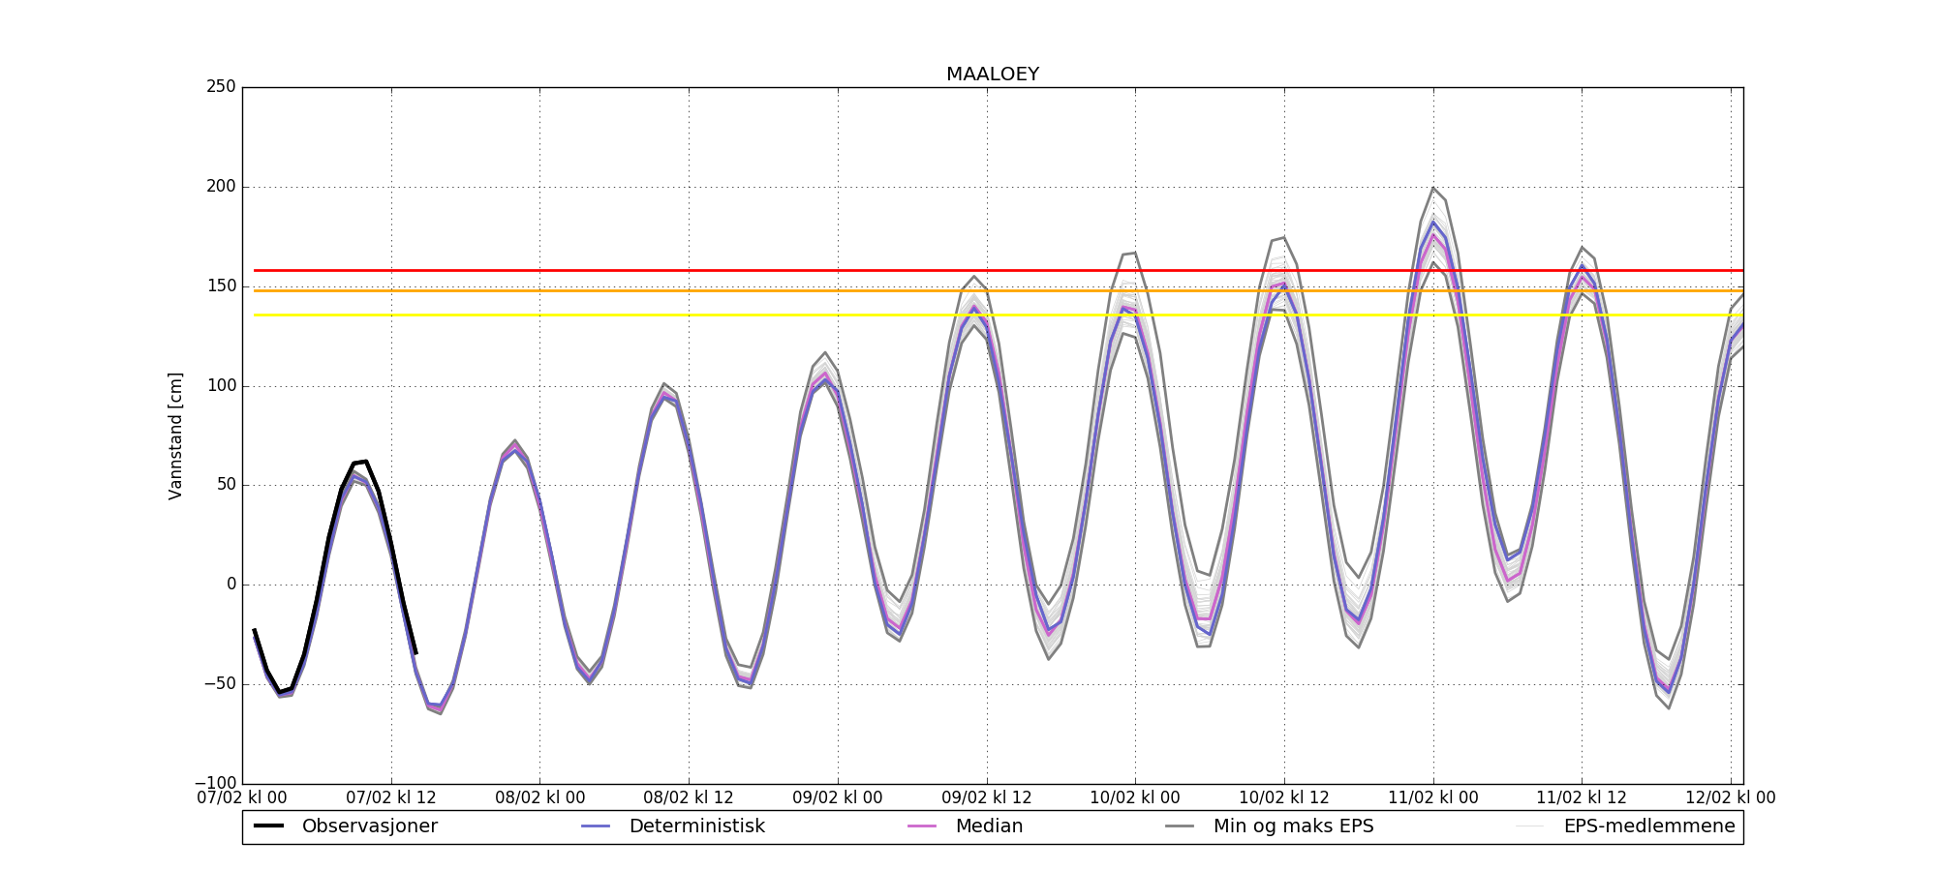Click the red horizontal threshold line
The height and width of the screenshot is (871, 1937).
coord(998,270)
